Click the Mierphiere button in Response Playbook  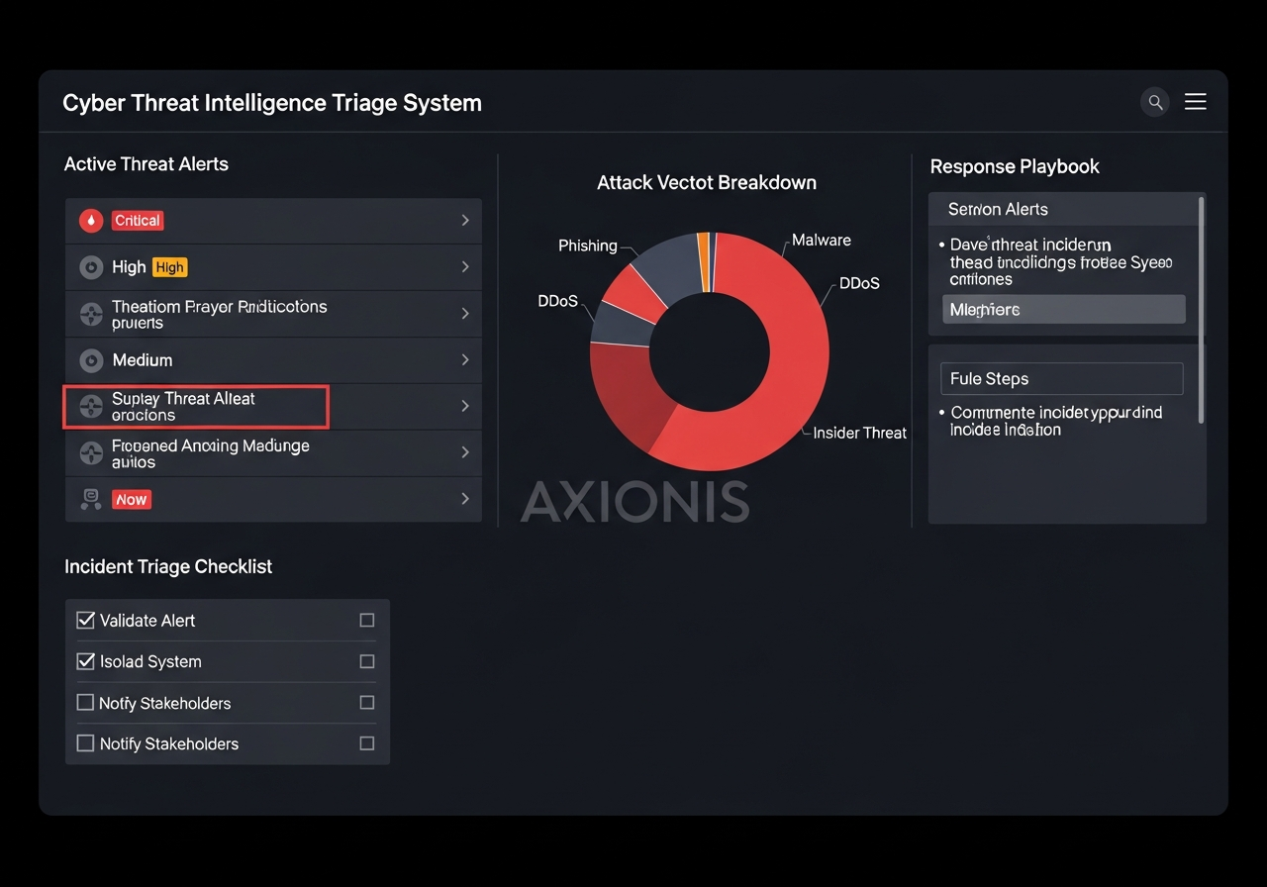click(1062, 309)
